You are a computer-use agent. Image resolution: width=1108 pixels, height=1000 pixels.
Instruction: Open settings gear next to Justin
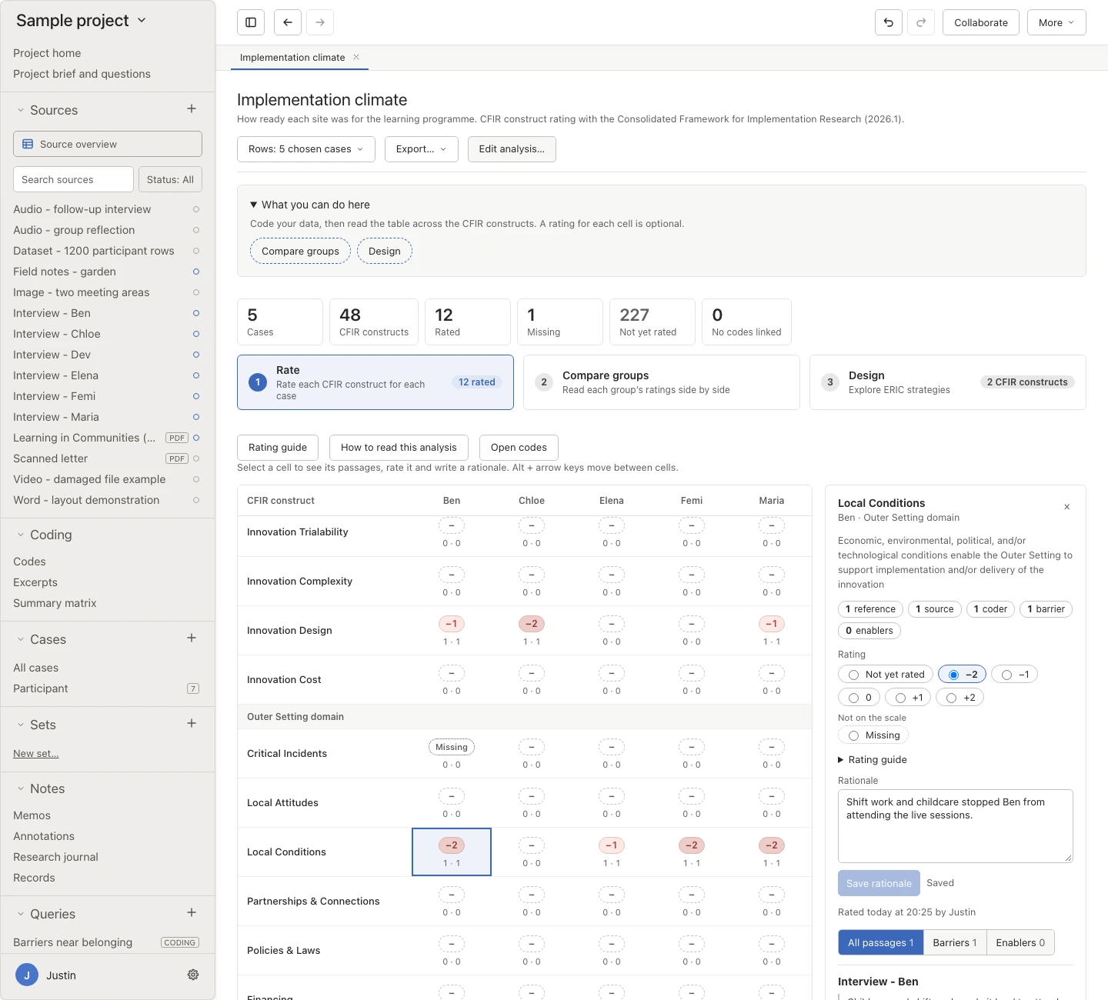coord(193,975)
